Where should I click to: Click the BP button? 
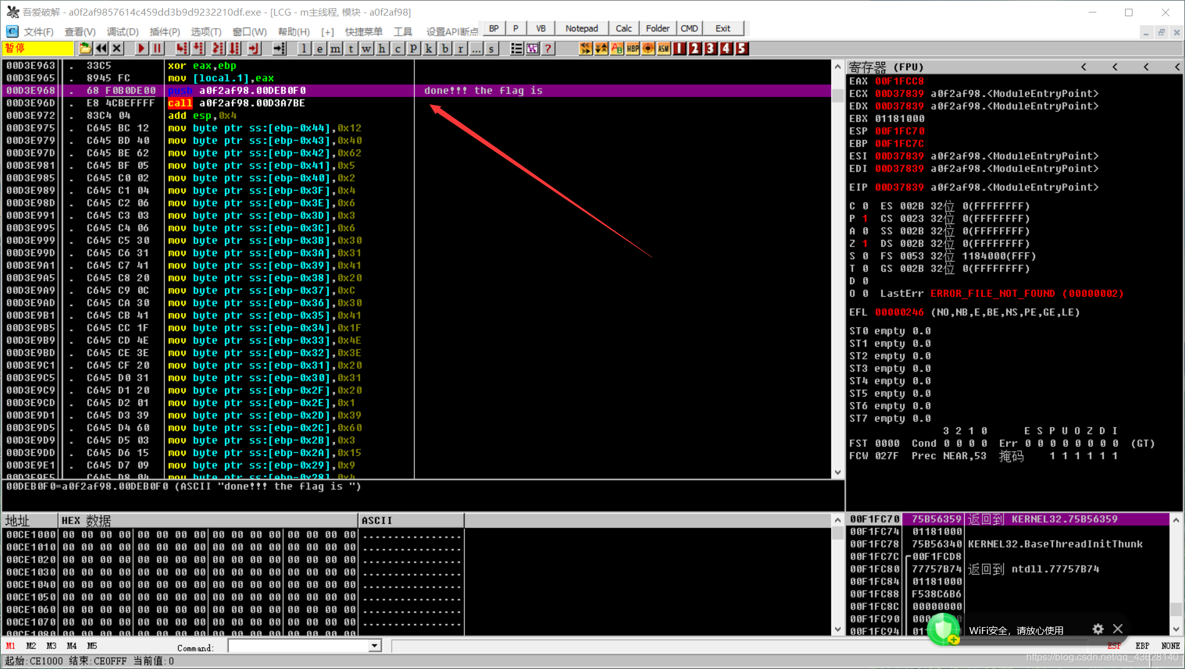494,29
